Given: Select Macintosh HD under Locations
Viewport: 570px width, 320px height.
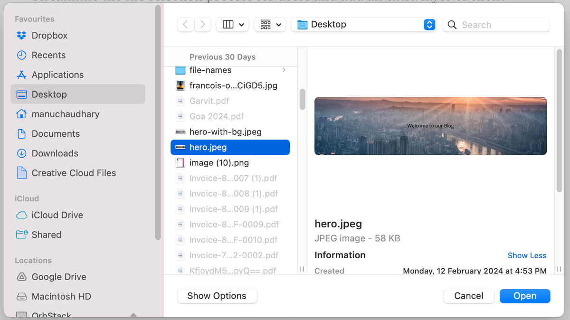Looking at the screenshot, I should 61,296.
